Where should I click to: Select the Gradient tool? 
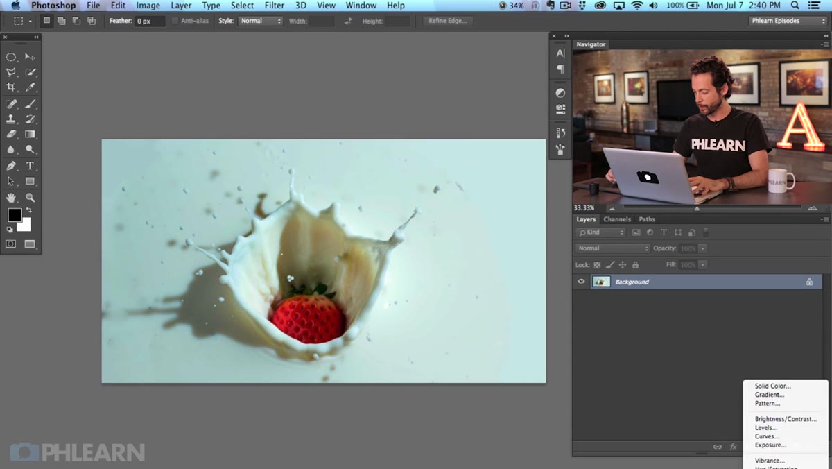coord(31,134)
